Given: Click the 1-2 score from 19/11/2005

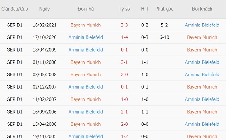Looking at the screenshot, I should [124, 136].
